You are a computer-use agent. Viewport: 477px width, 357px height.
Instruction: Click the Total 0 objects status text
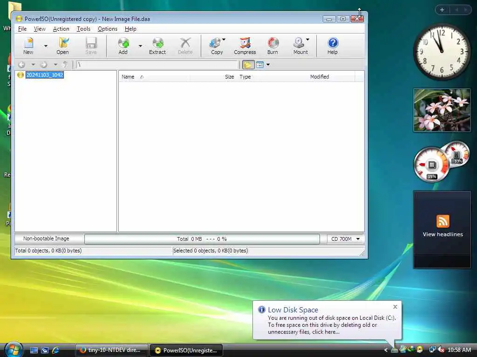tap(48, 251)
